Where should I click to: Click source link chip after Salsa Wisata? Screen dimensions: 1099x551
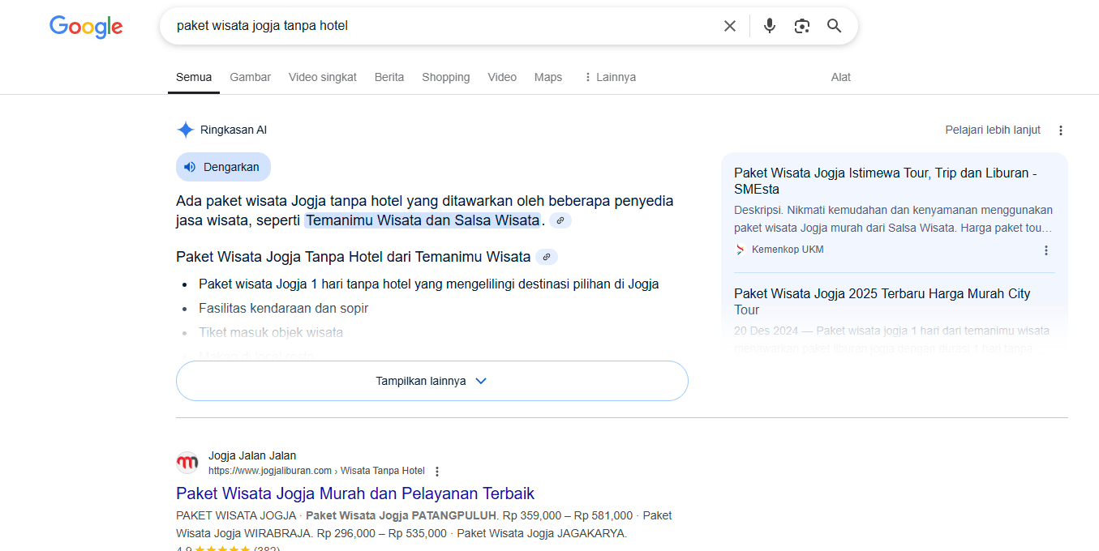click(x=560, y=220)
